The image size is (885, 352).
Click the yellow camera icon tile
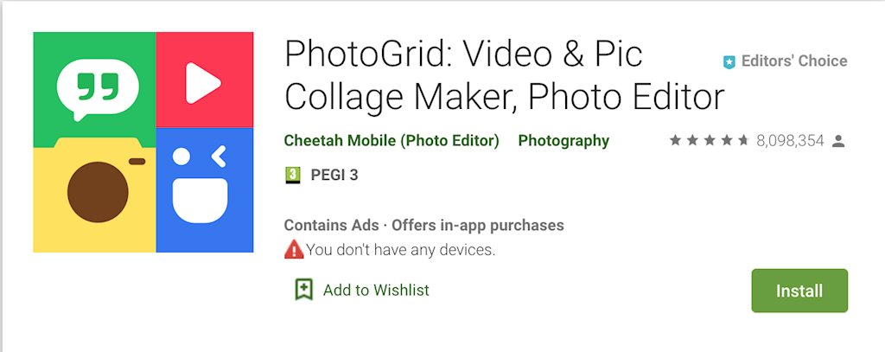coord(95,191)
